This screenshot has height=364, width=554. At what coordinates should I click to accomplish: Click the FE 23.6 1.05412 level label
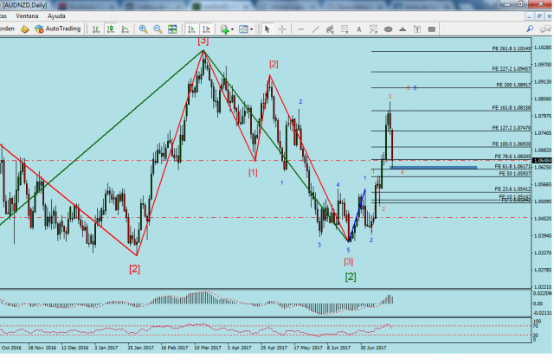click(x=512, y=189)
